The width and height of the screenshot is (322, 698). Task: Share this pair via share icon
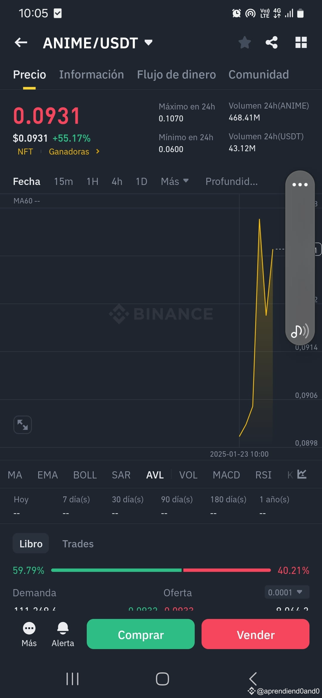point(272,42)
